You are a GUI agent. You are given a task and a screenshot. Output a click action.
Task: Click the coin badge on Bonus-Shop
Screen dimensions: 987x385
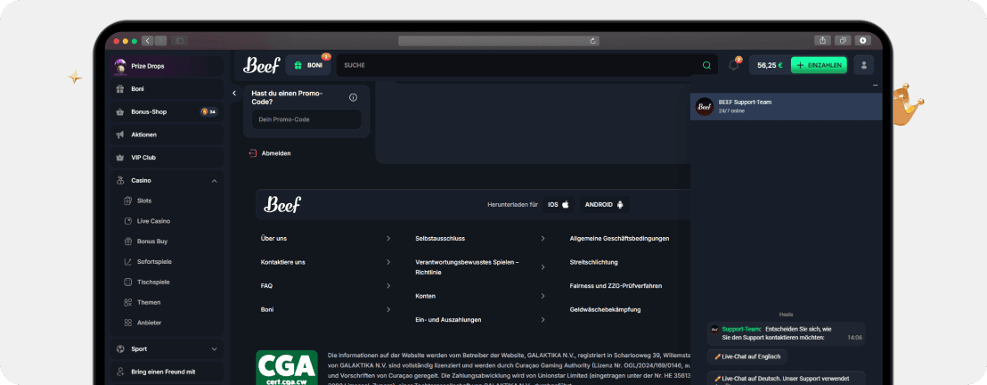(209, 112)
